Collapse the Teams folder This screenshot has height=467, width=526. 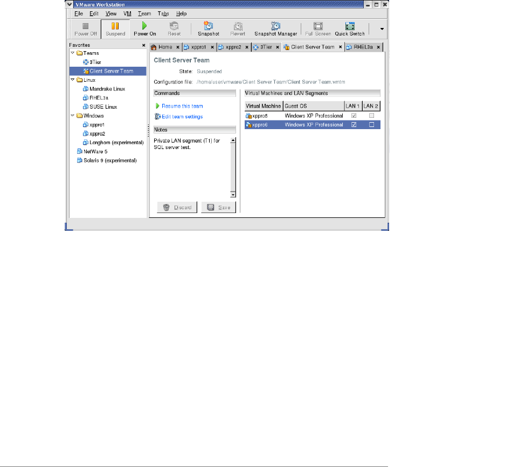[72, 53]
